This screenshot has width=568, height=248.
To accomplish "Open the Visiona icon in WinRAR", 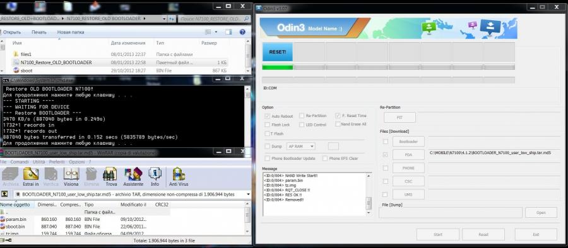I will tap(71, 177).
